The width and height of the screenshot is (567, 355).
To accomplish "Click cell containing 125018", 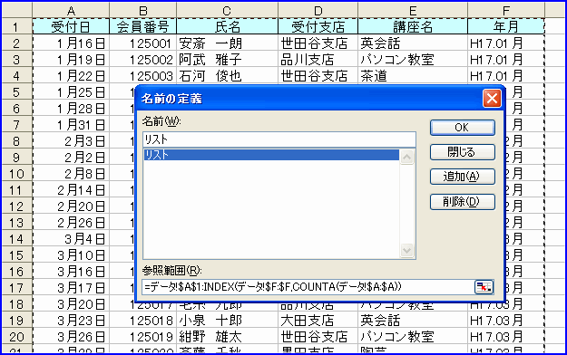I will click(142, 321).
